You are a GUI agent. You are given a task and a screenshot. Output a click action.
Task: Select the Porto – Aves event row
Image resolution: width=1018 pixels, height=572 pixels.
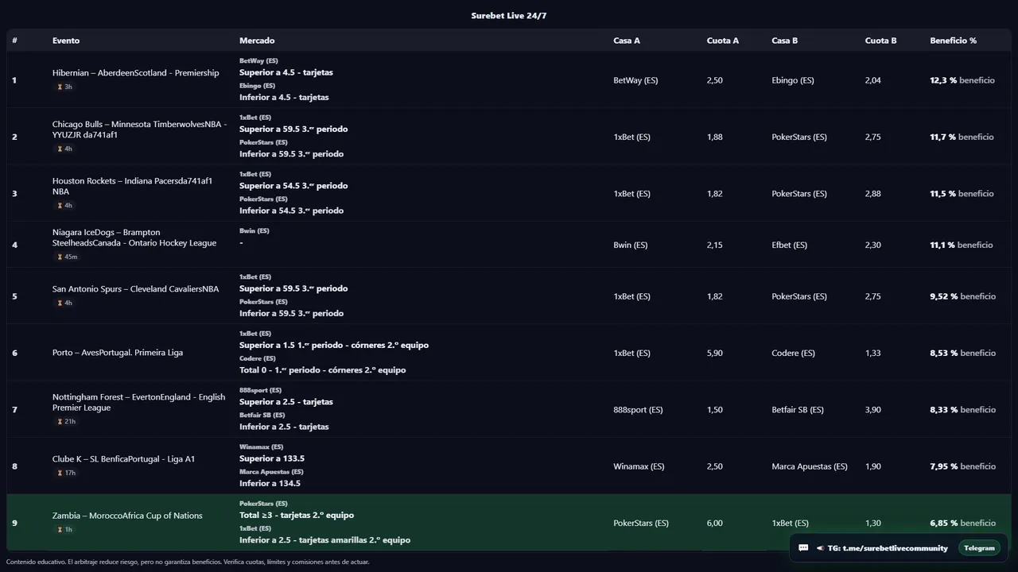pos(118,353)
